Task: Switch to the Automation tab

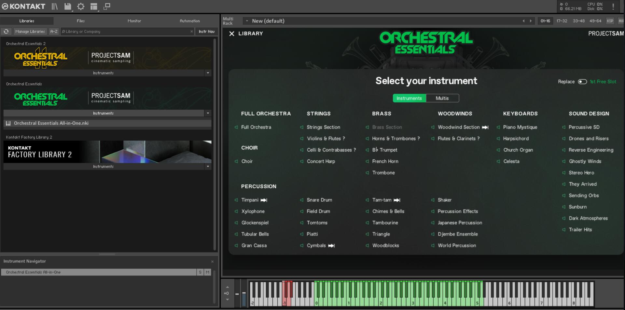Action: coord(190,21)
